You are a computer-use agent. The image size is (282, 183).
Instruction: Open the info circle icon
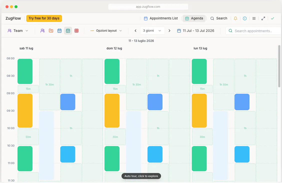coord(244,18)
